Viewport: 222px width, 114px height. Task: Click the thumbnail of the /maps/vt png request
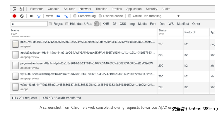(15, 44)
